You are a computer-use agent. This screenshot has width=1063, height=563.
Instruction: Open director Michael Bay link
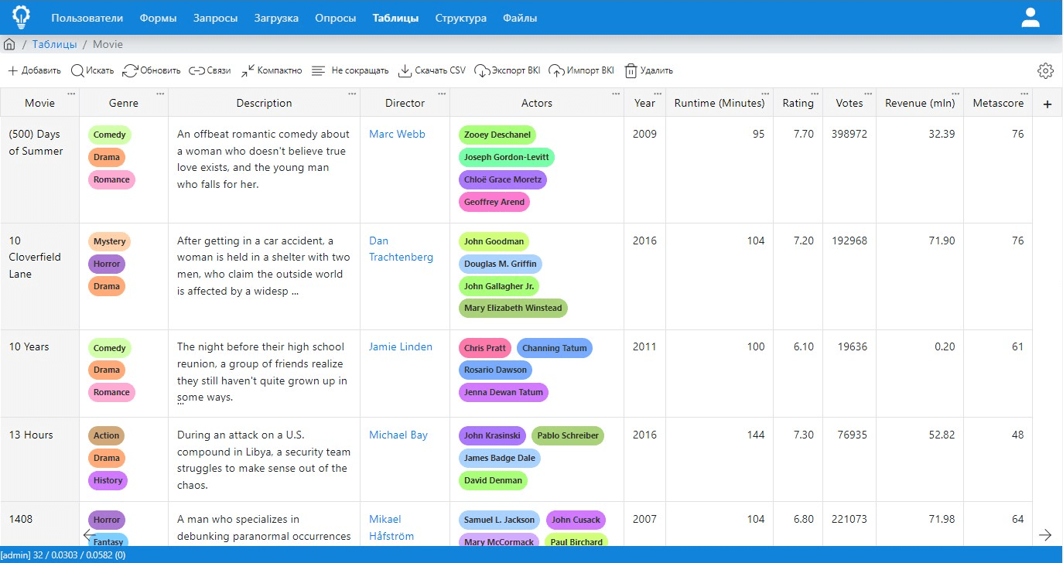pos(398,435)
